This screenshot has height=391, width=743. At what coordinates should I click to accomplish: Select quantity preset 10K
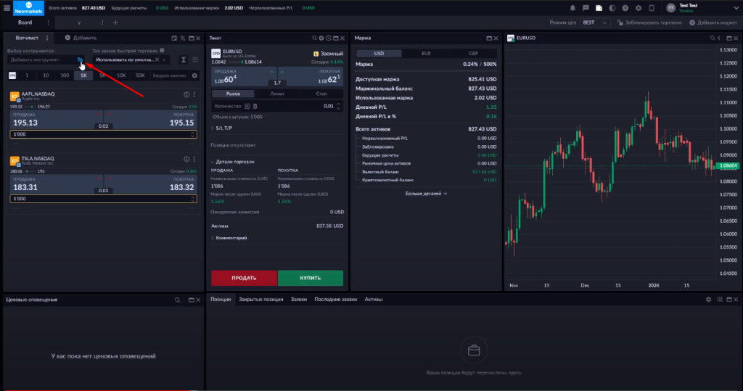121,75
